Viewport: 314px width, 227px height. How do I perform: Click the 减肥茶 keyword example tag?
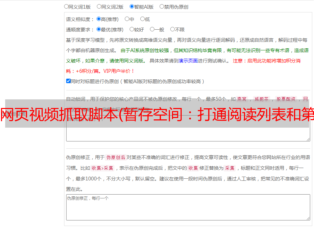pos(261,99)
